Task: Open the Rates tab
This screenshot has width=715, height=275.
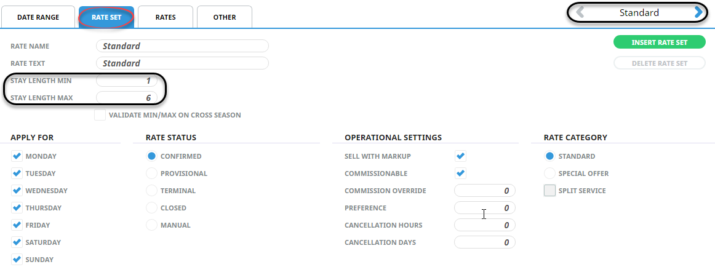Action: [x=166, y=17]
